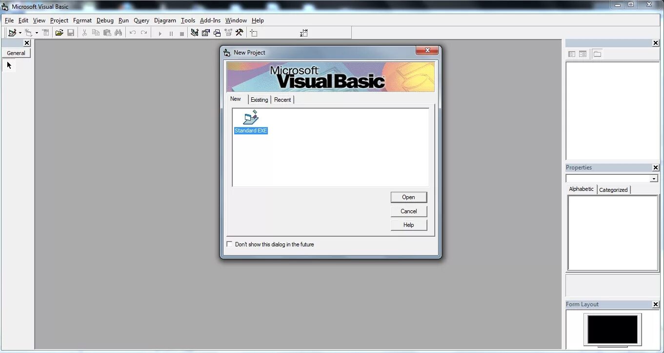Click the Menu Editor toolbar icon
The width and height of the screenshot is (664, 353).
(46, 33)
